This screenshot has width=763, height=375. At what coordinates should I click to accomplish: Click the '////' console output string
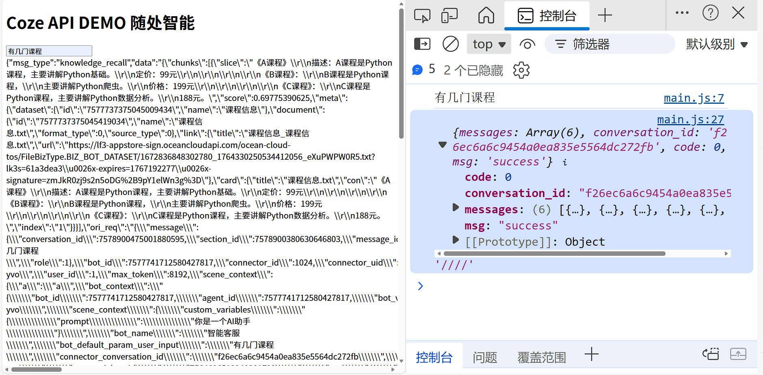pos(454,265)
